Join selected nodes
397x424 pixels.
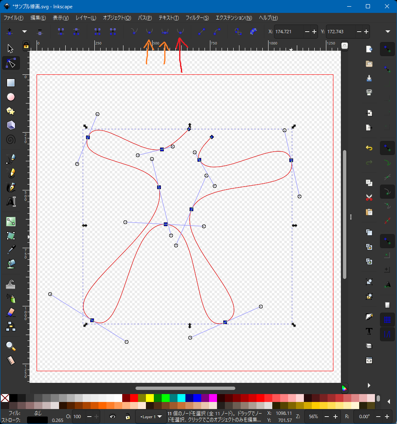(61, 32)
